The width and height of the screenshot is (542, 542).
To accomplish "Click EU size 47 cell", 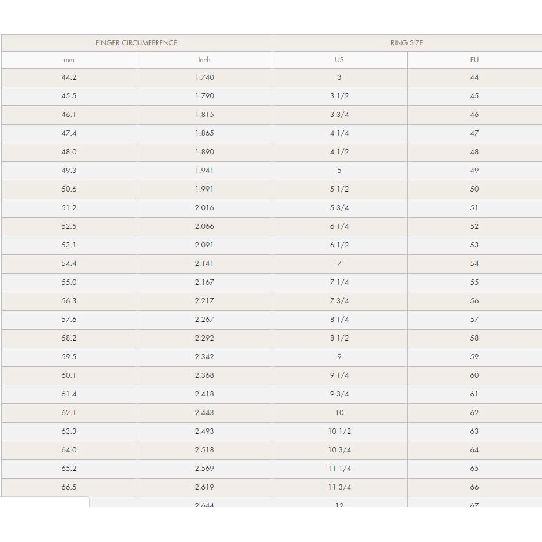I will [x=474, y=133].
